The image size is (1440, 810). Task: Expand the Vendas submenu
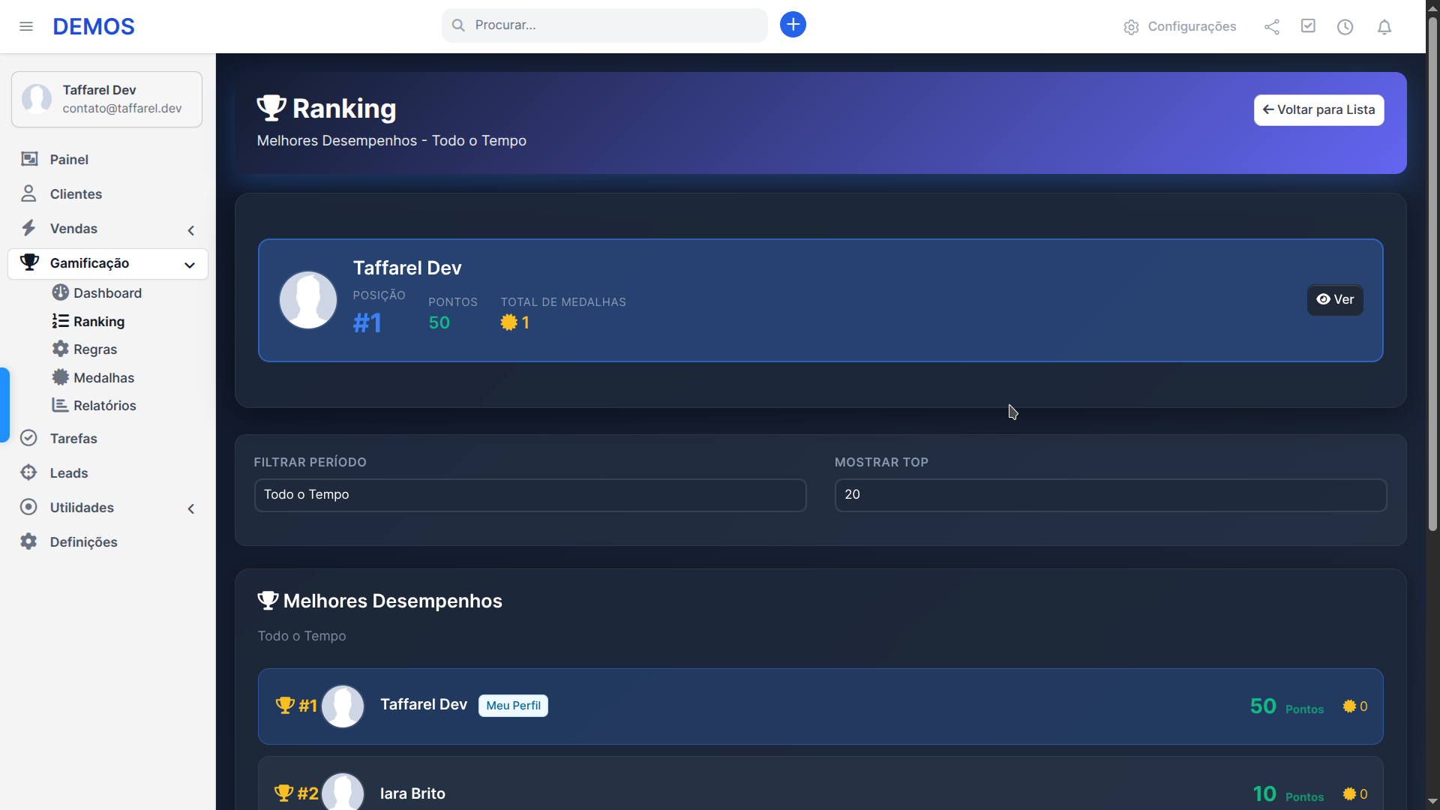click(x=191, y=230)
